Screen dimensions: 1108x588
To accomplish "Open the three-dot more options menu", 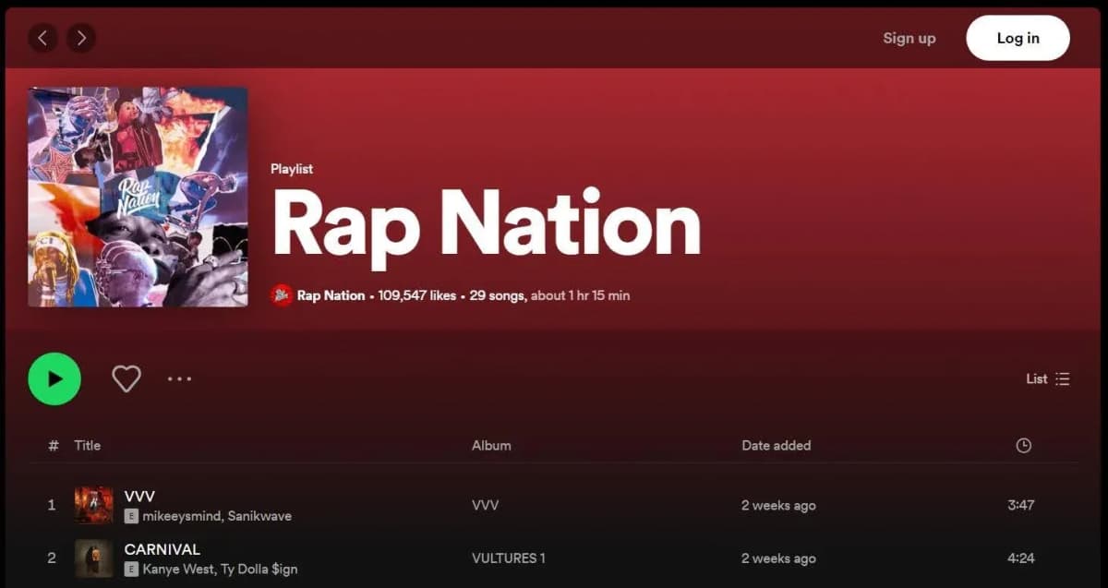I will pyautogui.click(x=179, y=378).
